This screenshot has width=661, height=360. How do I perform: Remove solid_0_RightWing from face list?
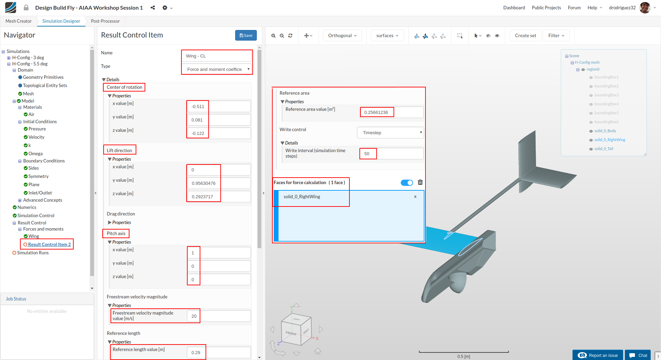pos(415,197)
